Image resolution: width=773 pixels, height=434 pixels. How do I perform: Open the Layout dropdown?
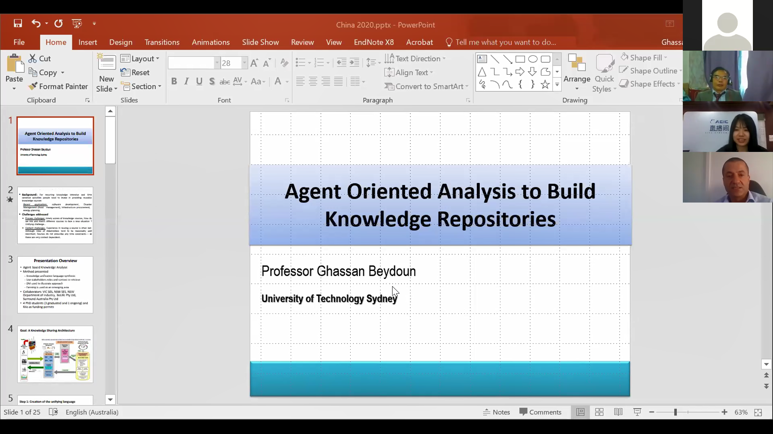click(x=140, y=59)
